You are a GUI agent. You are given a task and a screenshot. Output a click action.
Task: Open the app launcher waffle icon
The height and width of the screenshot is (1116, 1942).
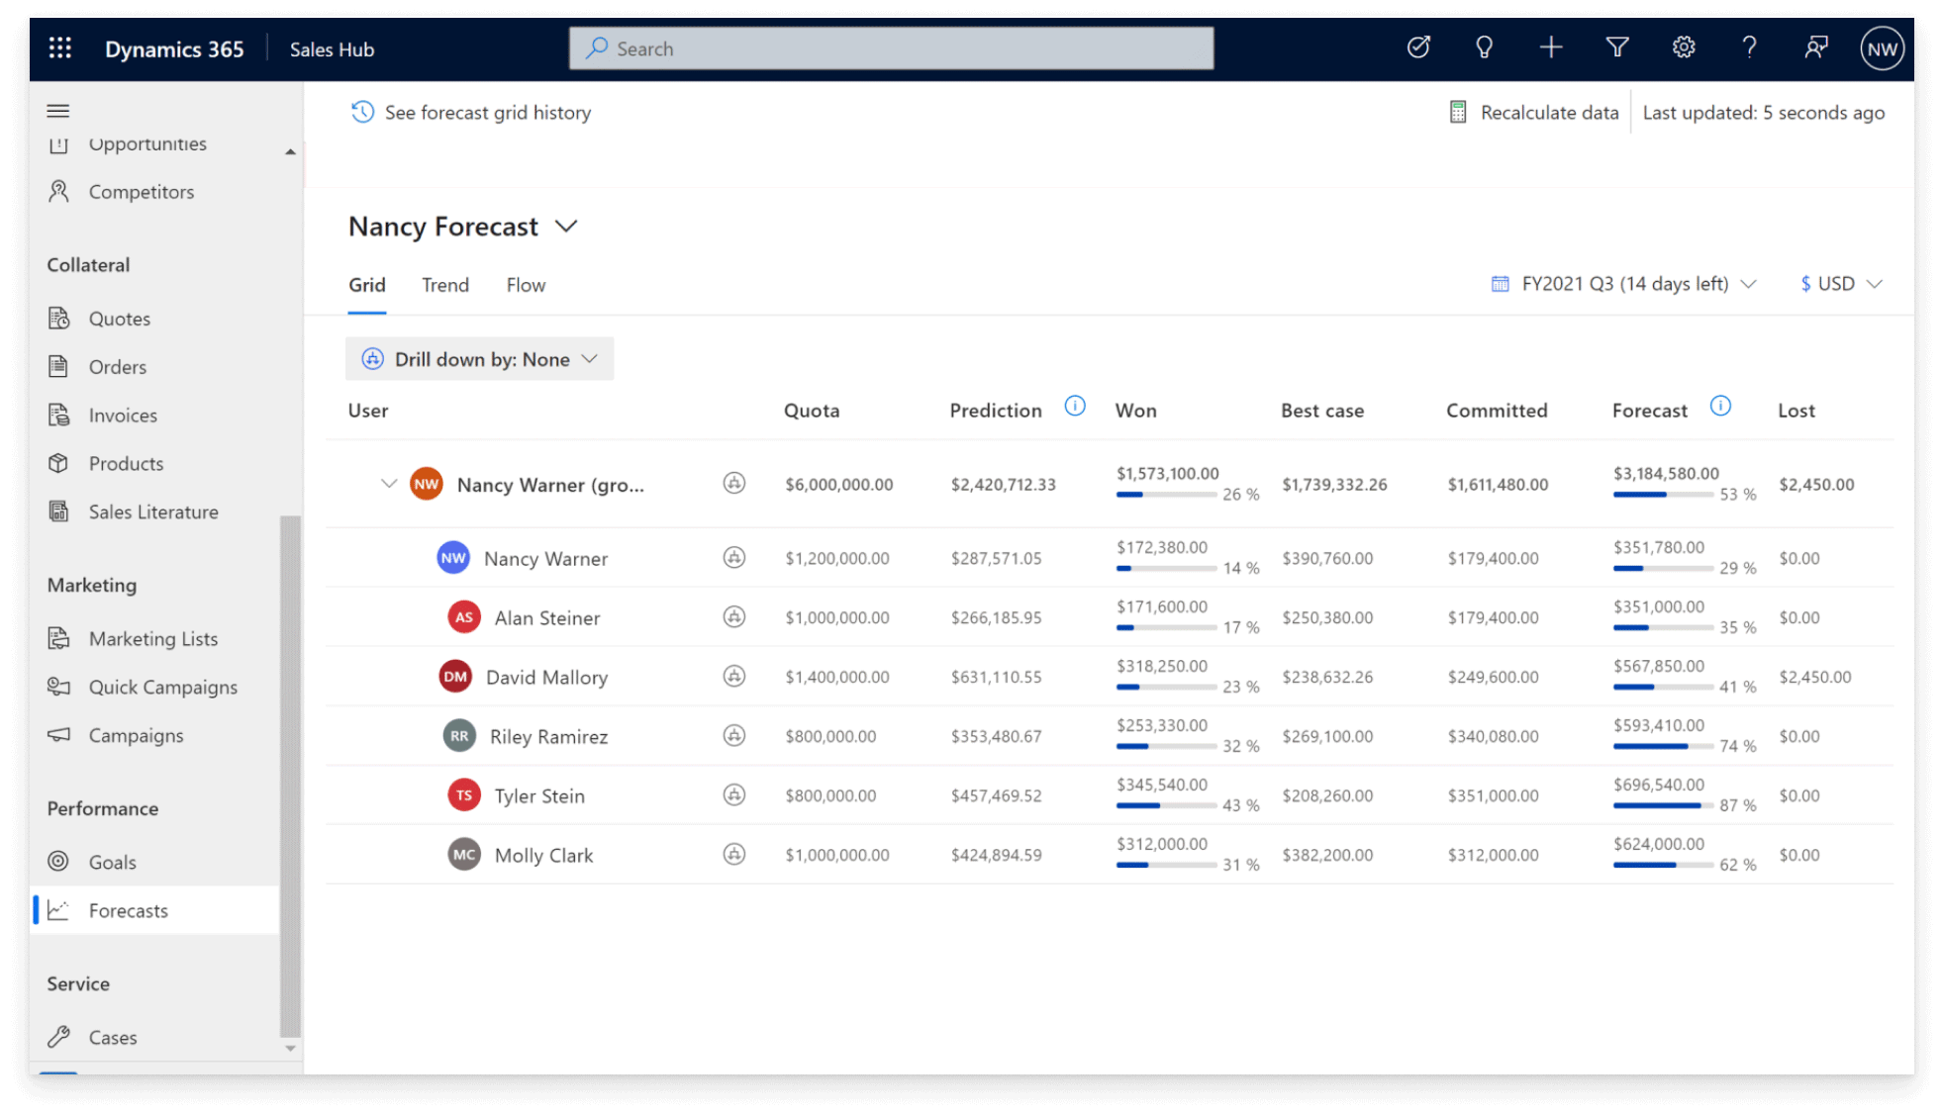(59, 48)
